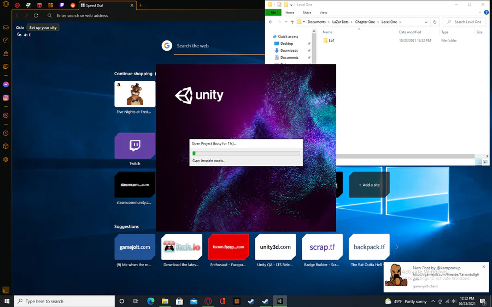Open Extensions cube icon in Opera sidebar
This screenshot has height=307, width=492.
click(x=5, y=147)
